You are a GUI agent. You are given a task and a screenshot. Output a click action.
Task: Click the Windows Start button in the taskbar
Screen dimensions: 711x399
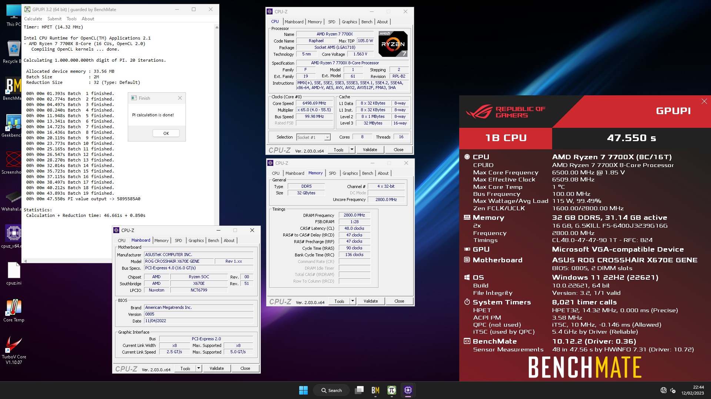303,390
